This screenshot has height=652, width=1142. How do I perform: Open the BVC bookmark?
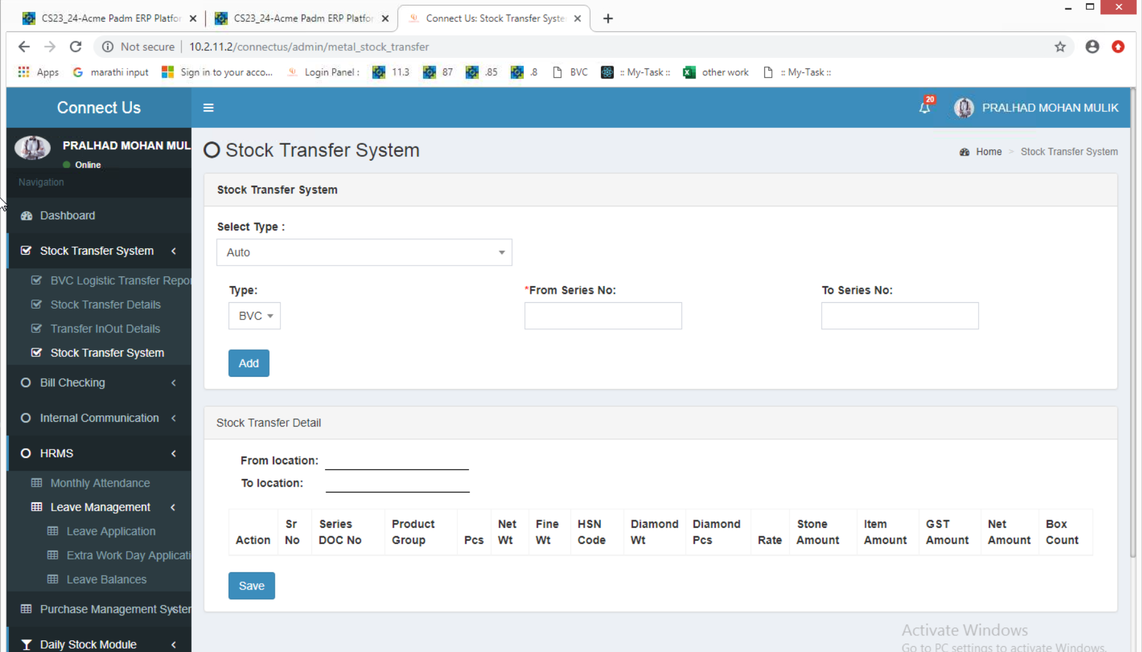point(571,72)
